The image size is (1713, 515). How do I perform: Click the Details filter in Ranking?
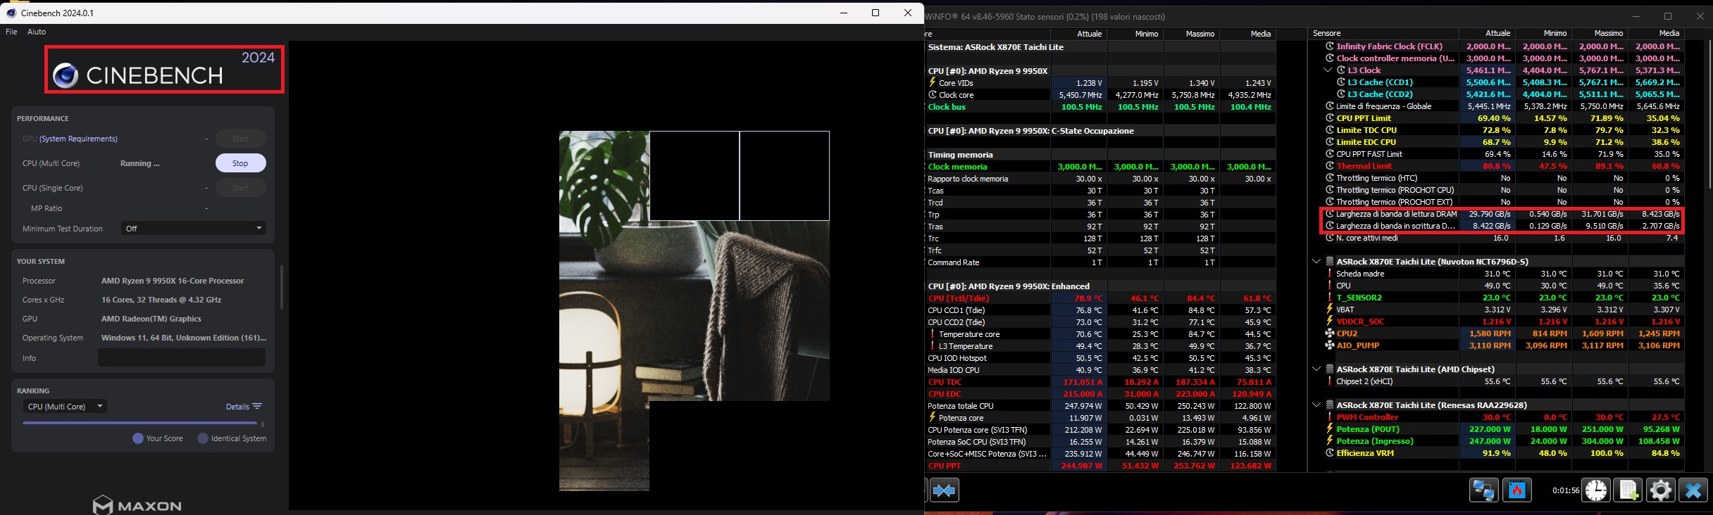237,407
